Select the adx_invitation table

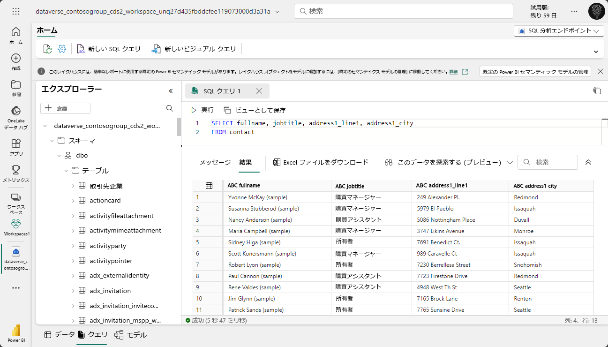[110, 291]
